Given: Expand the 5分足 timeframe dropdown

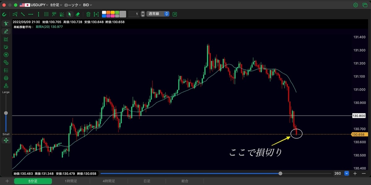Looking at the screenshot, I should click(x=56, y=5).
